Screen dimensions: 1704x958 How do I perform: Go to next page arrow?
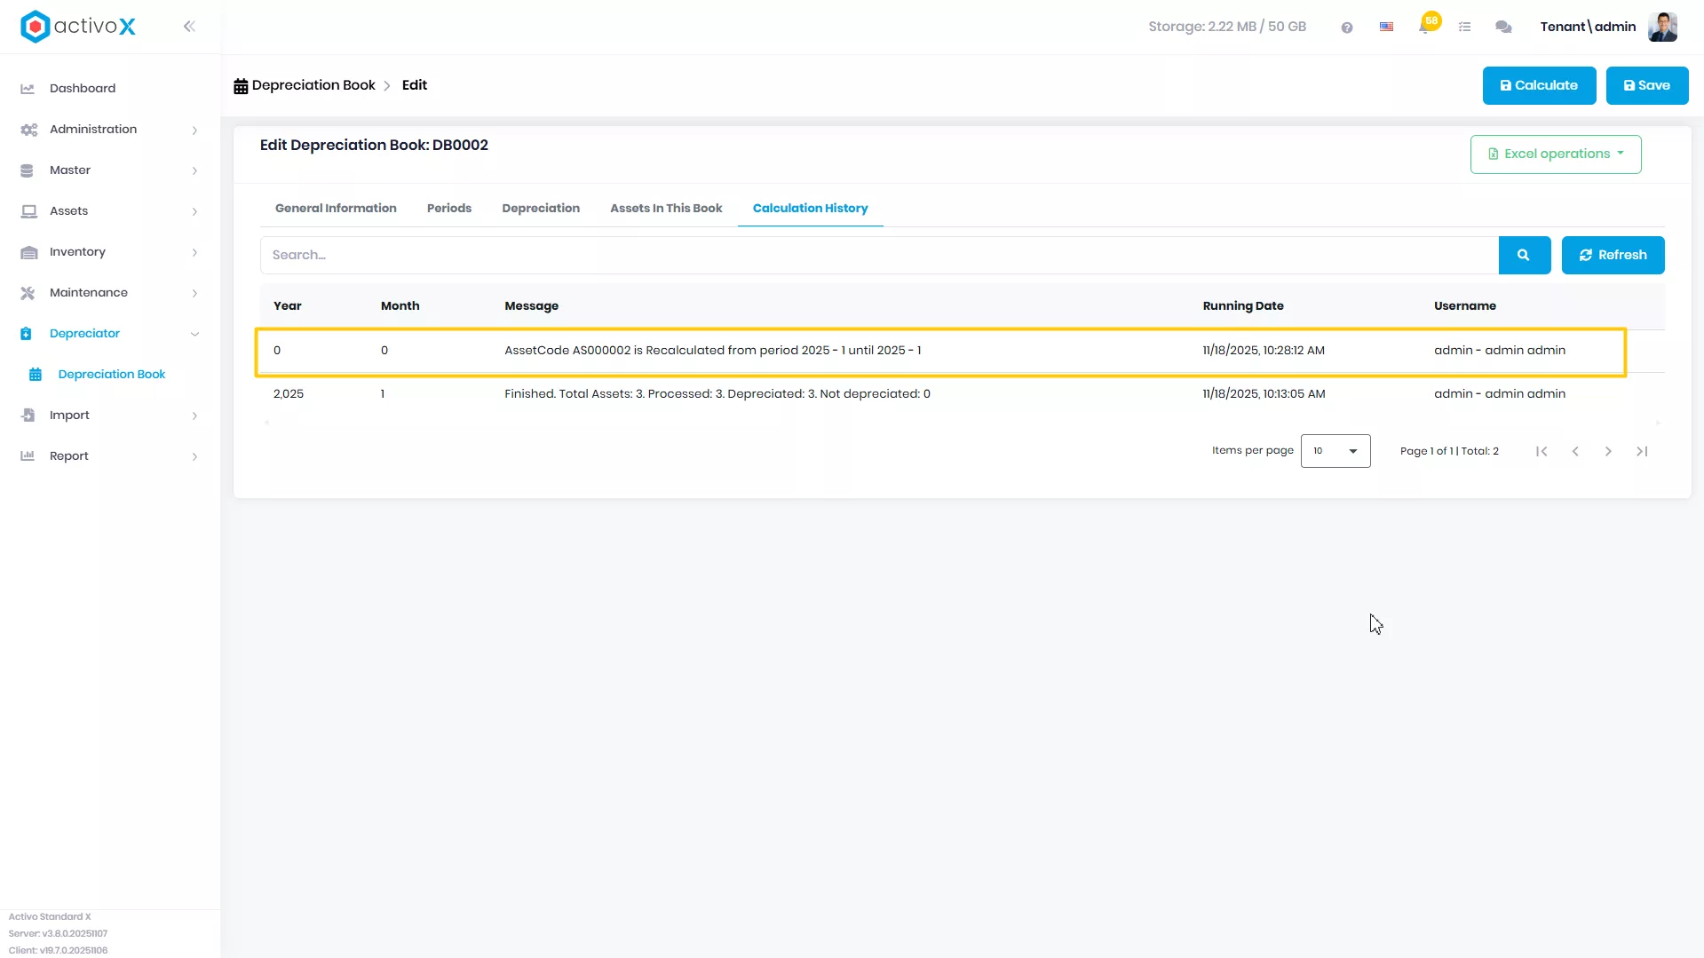pos(1608,452)
